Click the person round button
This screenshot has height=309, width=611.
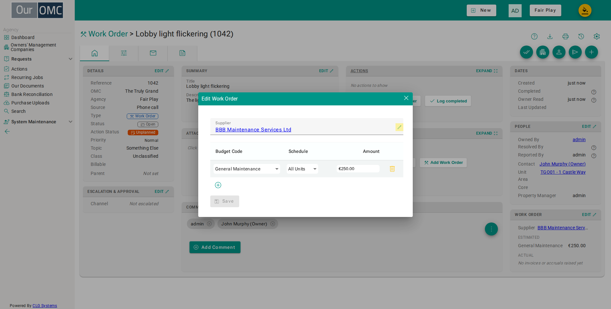(x=559, y=52)
